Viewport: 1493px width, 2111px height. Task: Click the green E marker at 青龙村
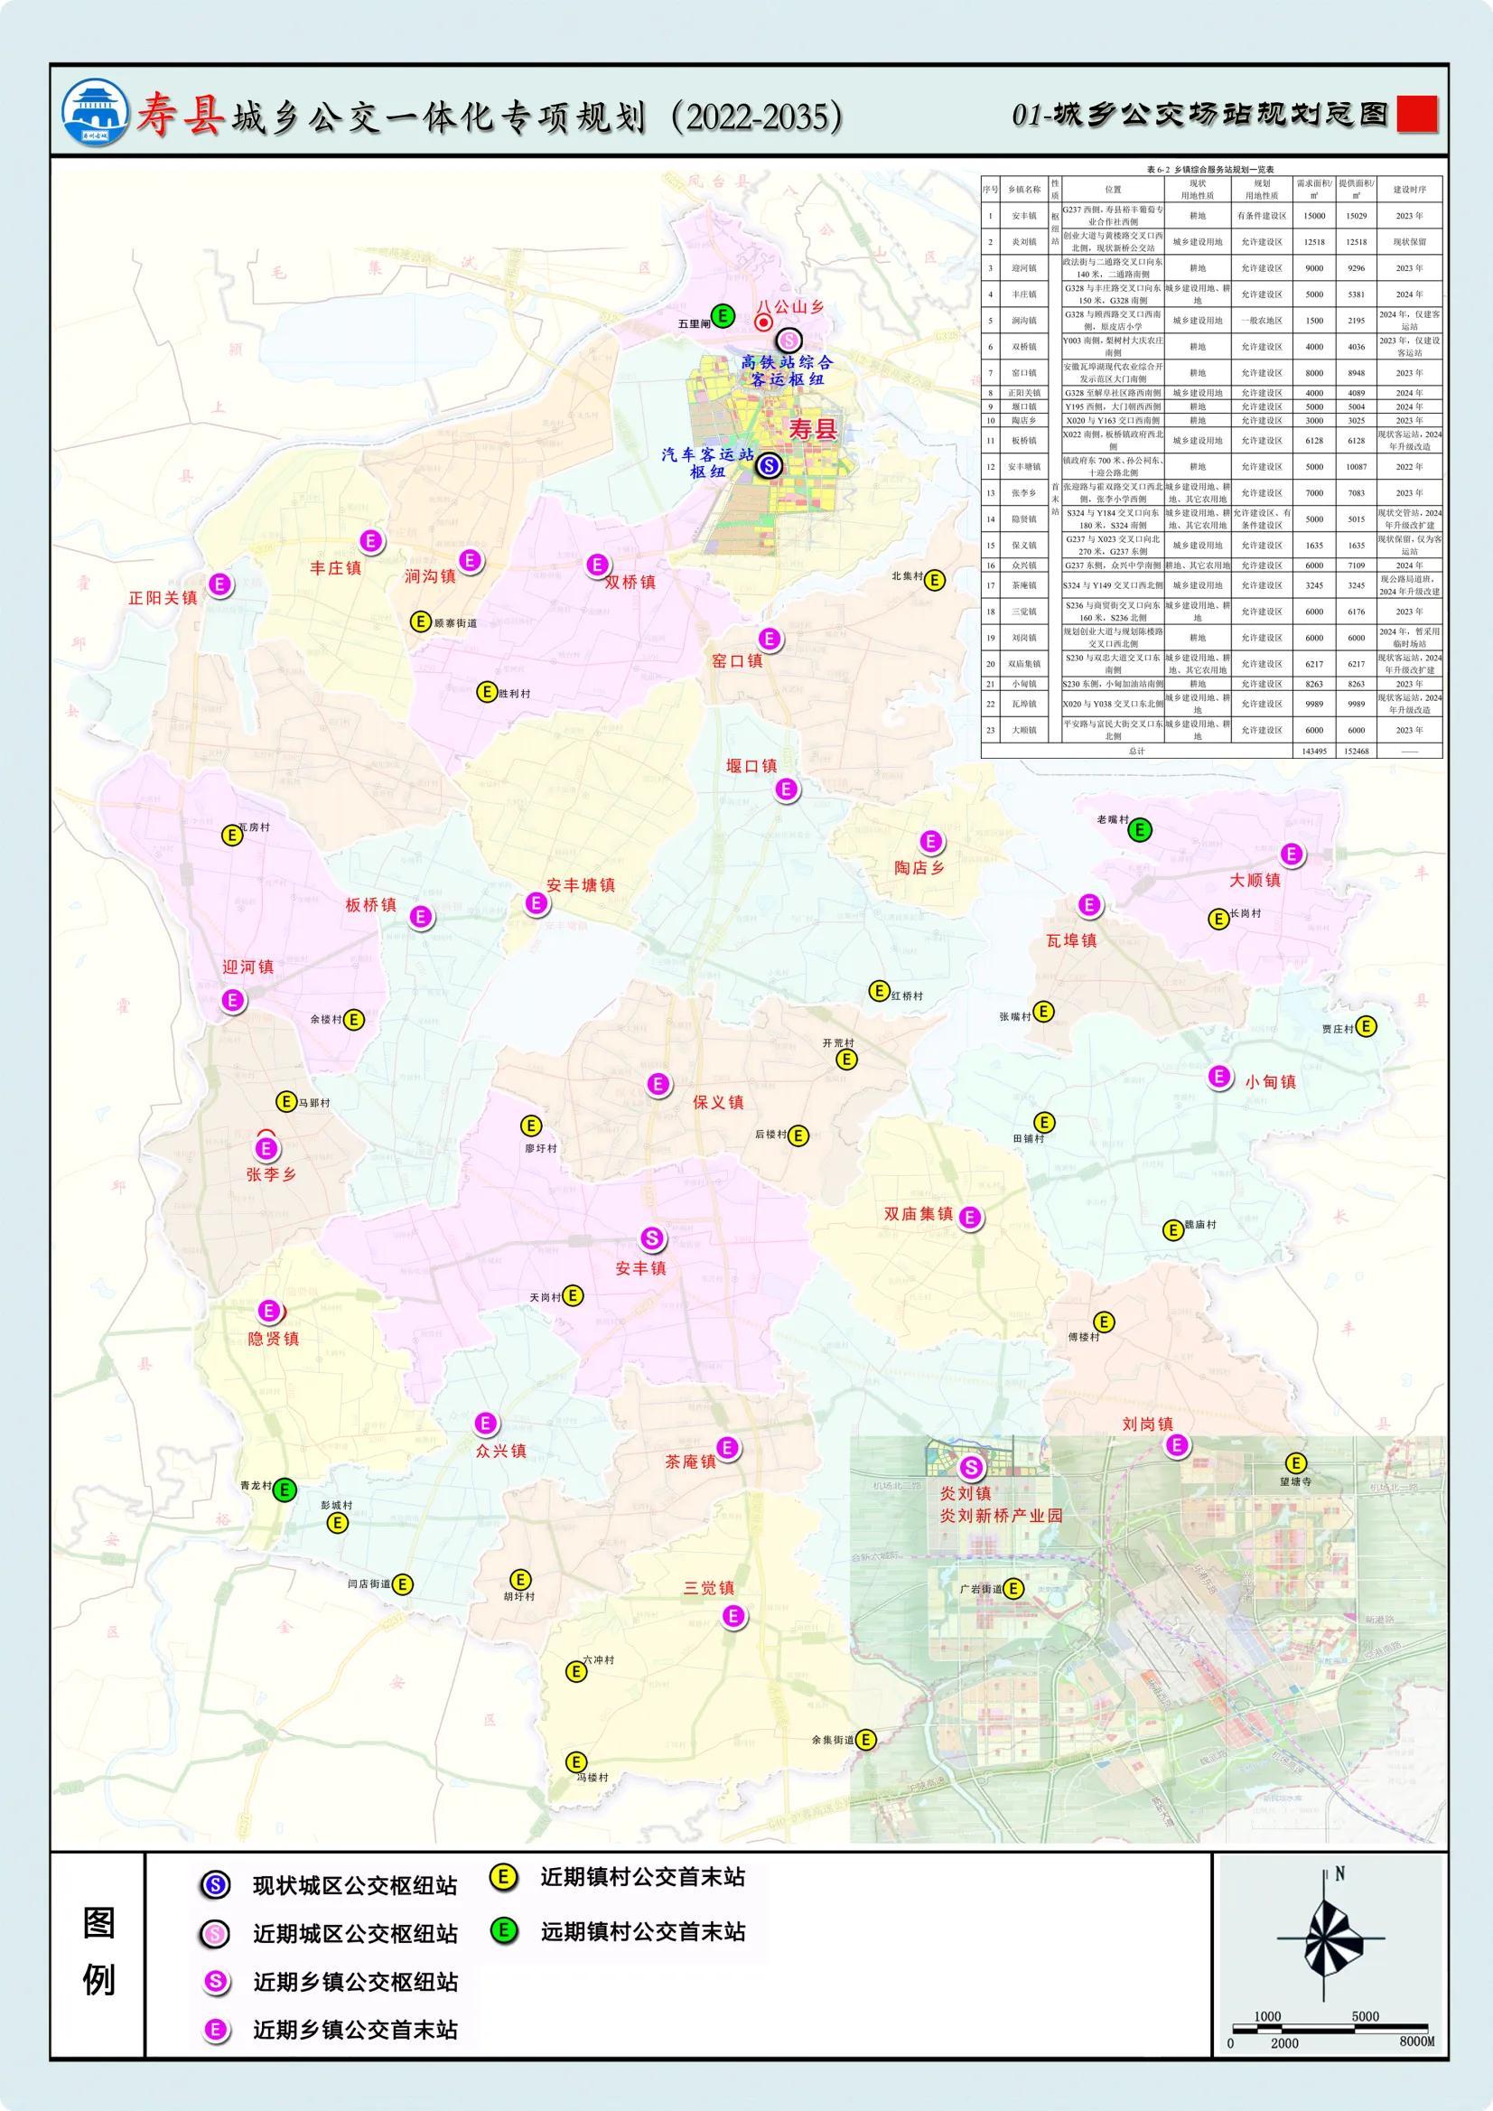point(285,1489)
